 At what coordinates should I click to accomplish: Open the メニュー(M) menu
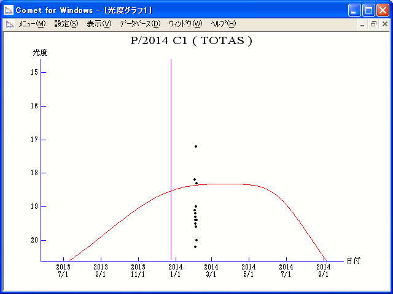click(x=32, y=24)
